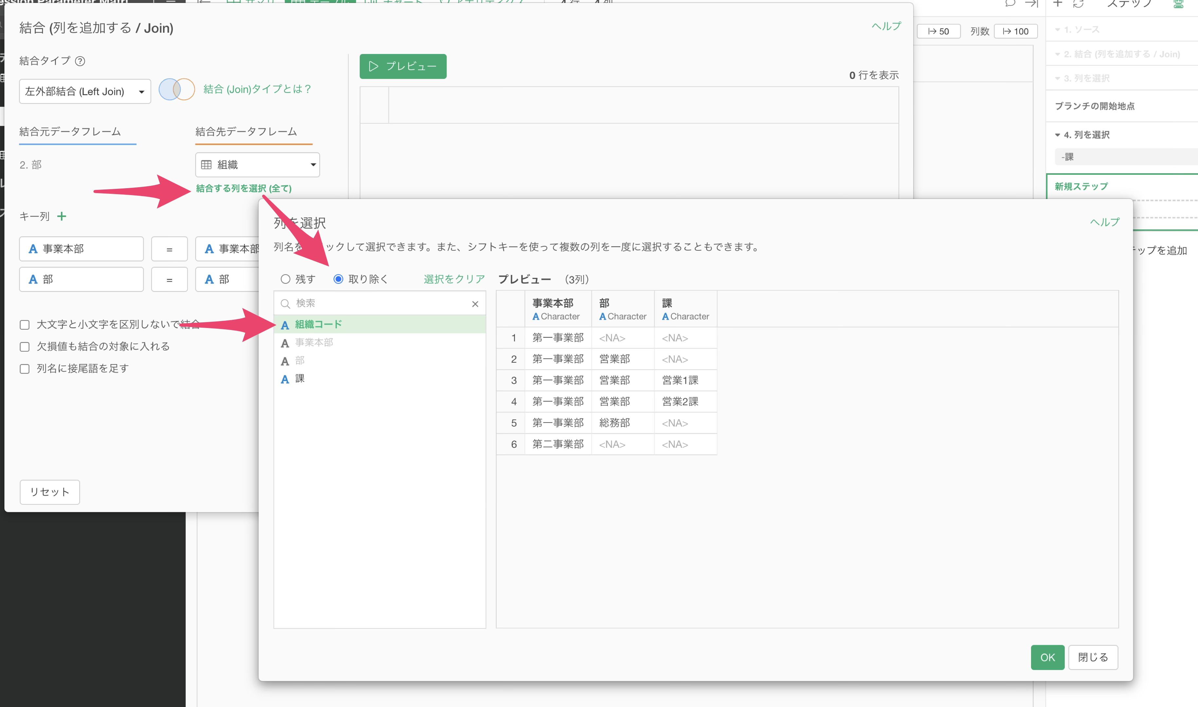Click the 選択をクリア link
Screen dimensions: 1198x707
(x=453, y=279)
